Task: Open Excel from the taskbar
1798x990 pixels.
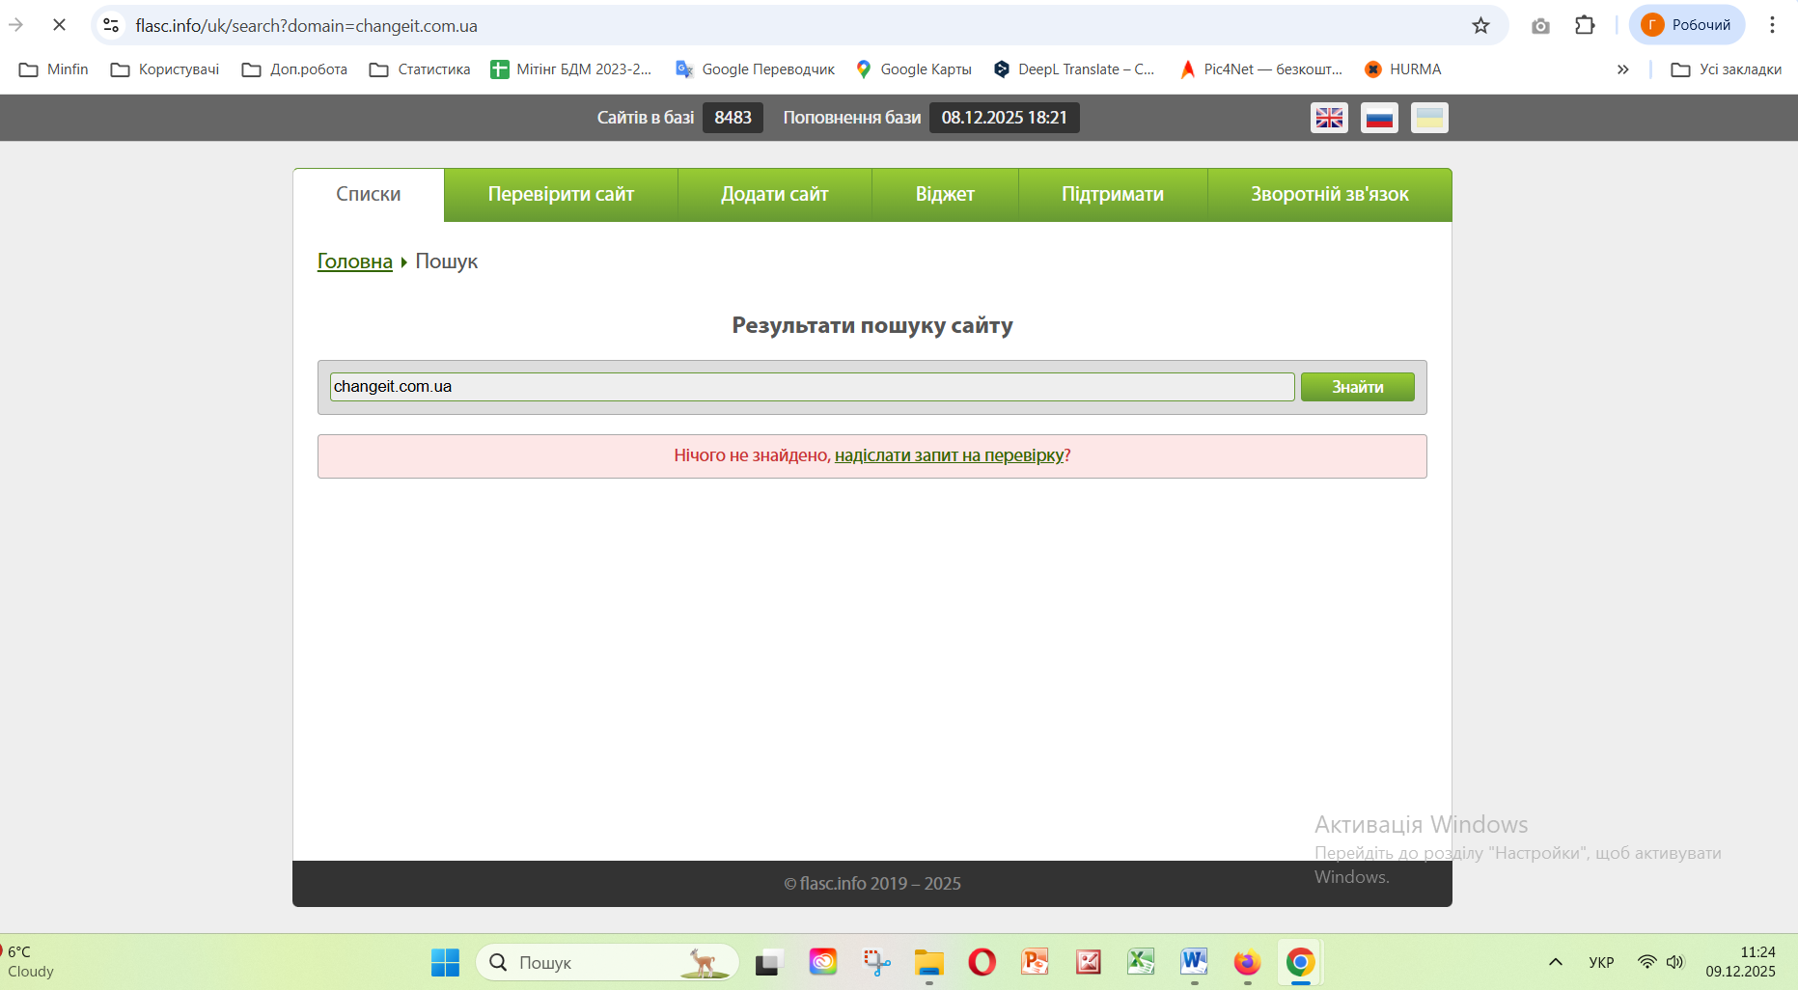Action: 1141,962
